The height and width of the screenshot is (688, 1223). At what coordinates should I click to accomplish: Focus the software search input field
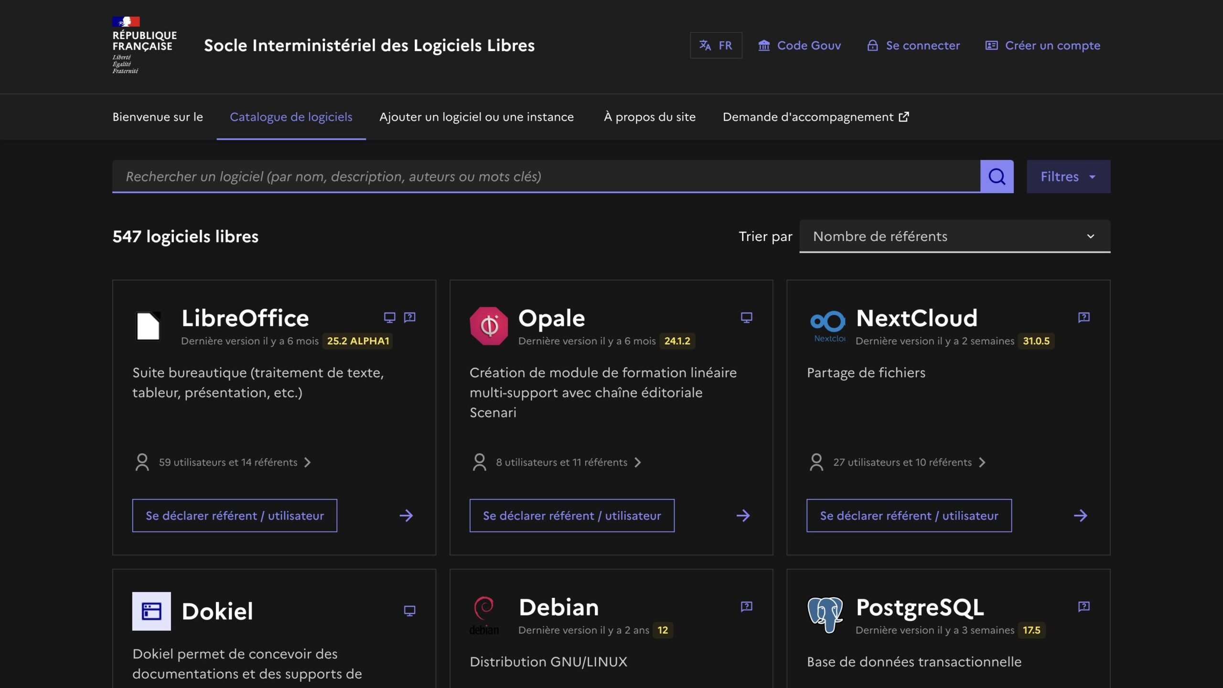(x=546, y=177)
